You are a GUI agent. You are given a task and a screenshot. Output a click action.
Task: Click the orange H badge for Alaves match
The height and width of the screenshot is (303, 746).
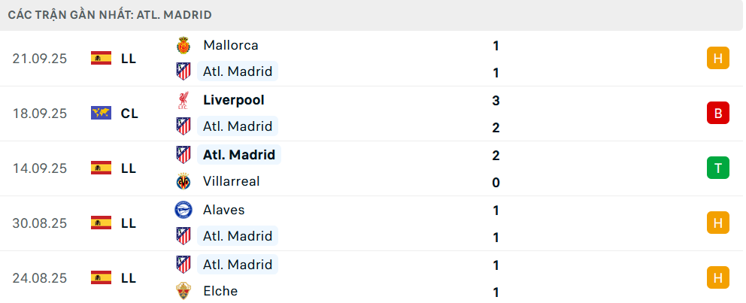[x=718, y=223]
